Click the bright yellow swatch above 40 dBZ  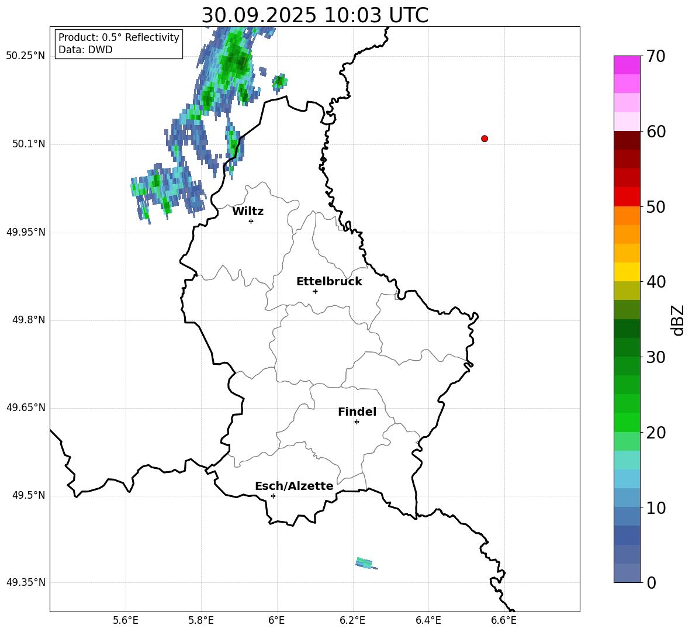coord(627,272)
